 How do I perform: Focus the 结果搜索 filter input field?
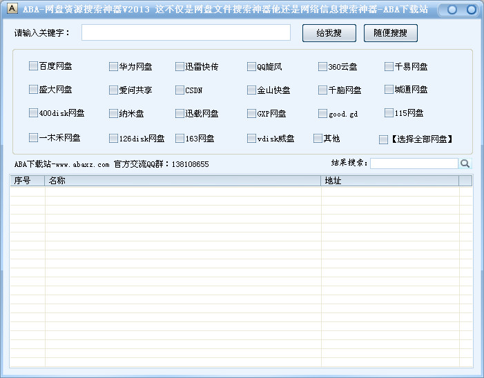(414, 163)
